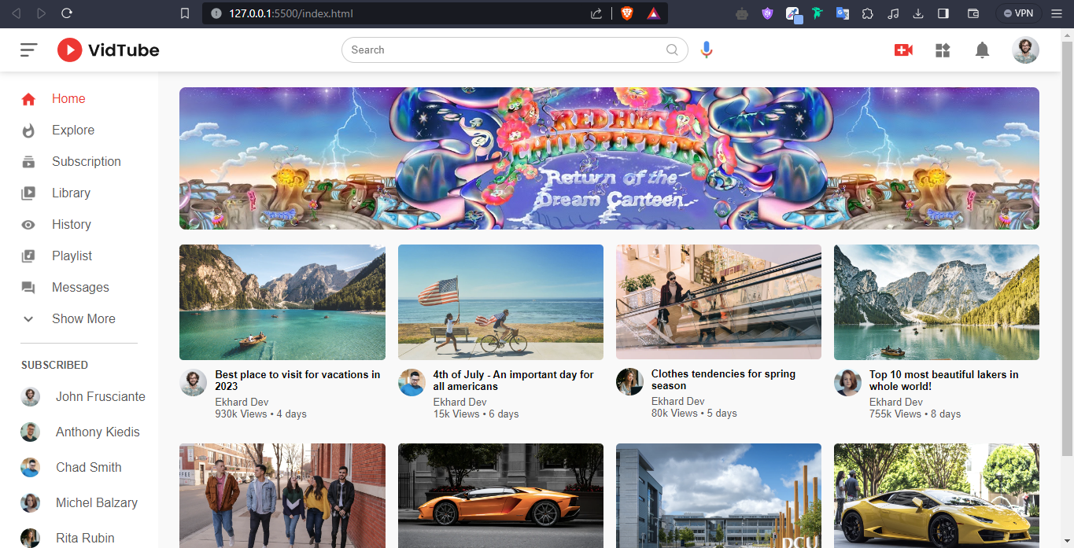Open the apps grid icon in header

click(x=943, y=50)
